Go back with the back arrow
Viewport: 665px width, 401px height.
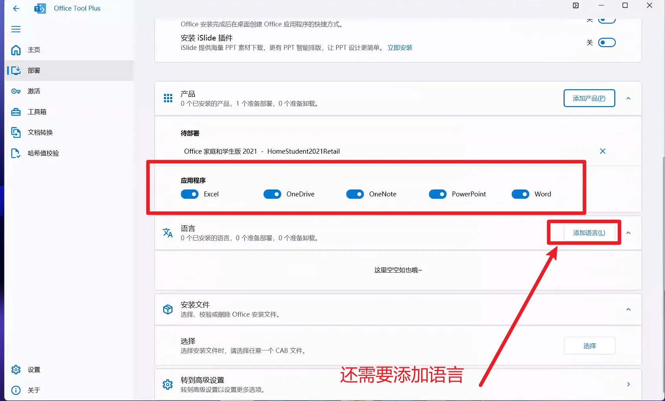pyautogui.click(x=16, y=8)
